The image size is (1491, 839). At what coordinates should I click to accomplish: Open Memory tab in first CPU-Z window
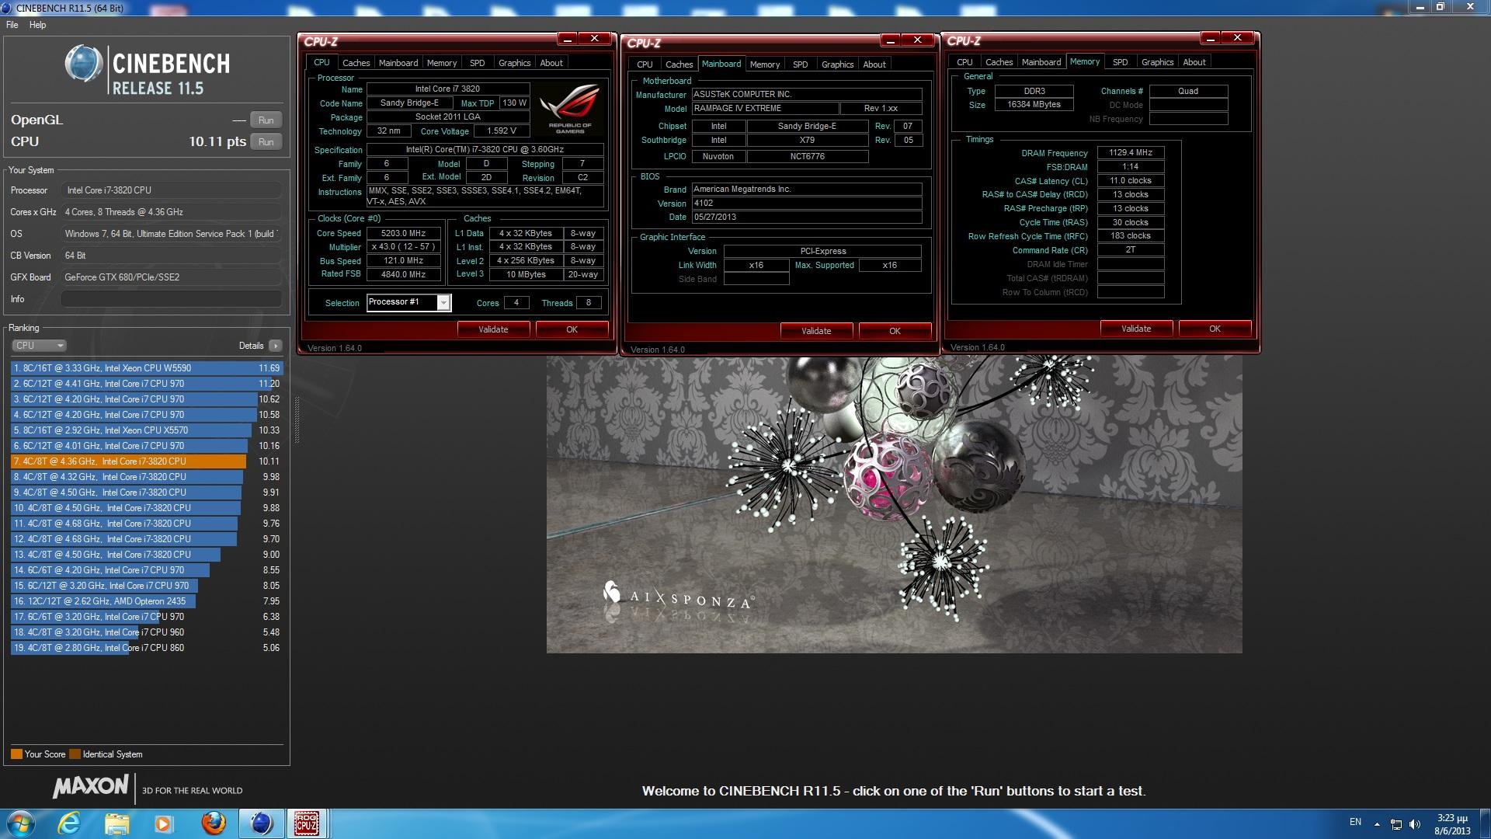coord(442,63)
